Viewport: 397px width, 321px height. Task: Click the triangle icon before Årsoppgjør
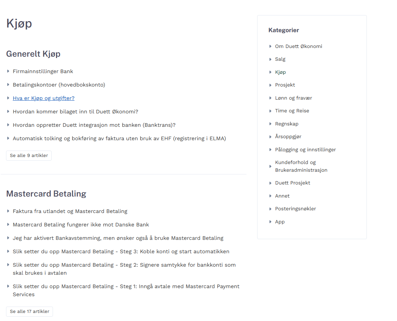(270, 137)
